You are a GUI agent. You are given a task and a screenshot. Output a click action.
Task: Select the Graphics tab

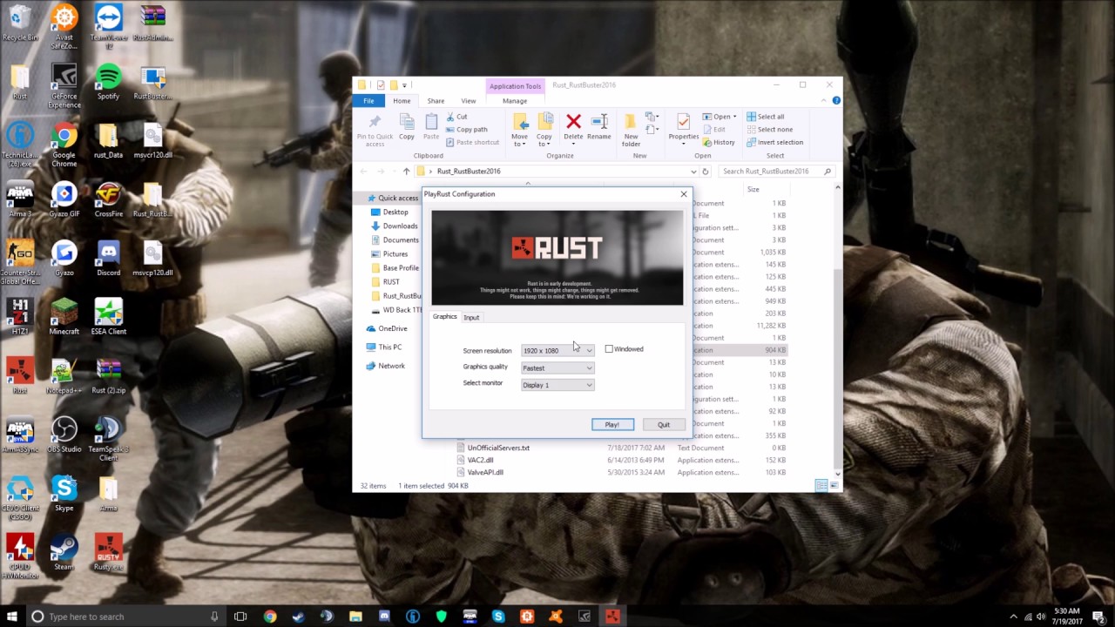point(444,317)
